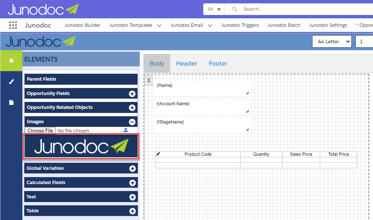Click the Parent Fields section header
The height and width of the screenshot is (220, 373).
pos(81,79)
